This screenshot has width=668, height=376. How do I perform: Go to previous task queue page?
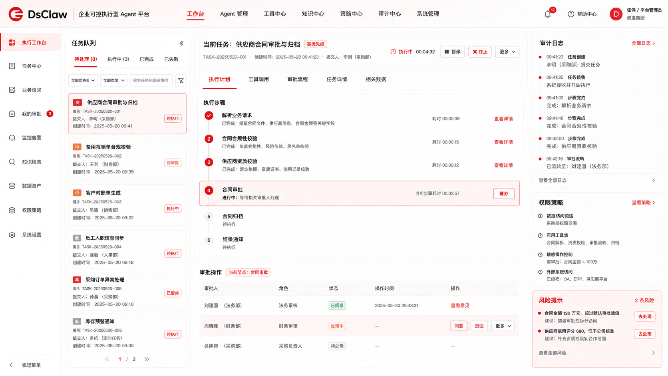(x=107, y=359)
